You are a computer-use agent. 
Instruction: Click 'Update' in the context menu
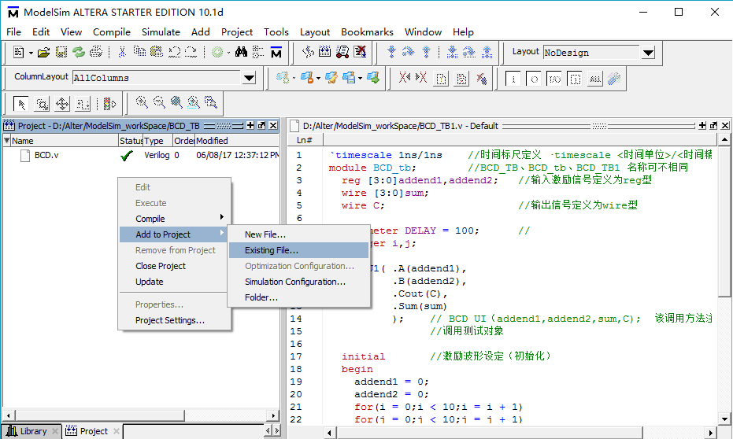(174, 282)
